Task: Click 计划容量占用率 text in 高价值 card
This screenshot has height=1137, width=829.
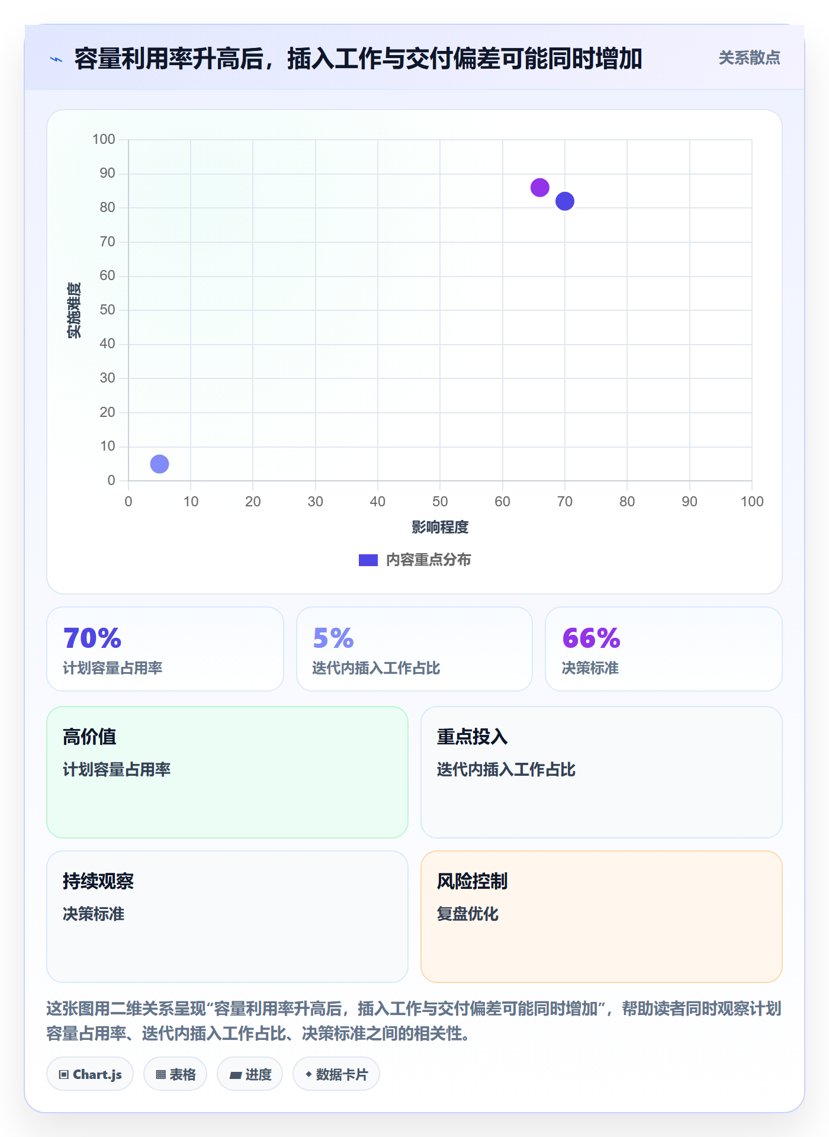Action: [x=117, y=769]
